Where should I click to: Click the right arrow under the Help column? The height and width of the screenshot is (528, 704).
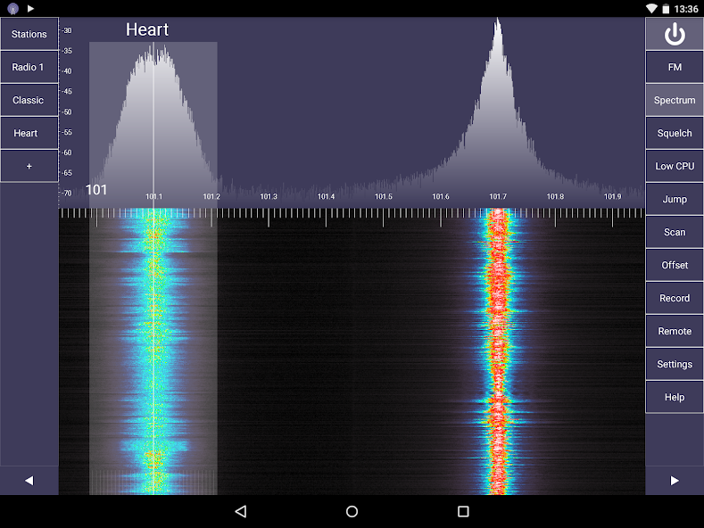point(675,481)
